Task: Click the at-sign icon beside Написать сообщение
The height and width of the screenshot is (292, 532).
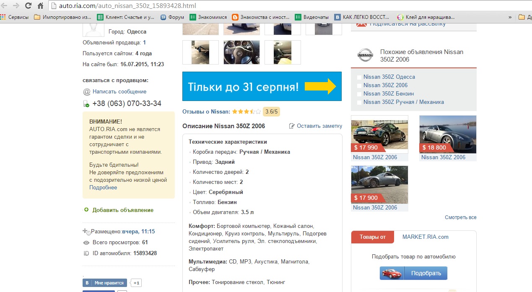Action: 87,91
